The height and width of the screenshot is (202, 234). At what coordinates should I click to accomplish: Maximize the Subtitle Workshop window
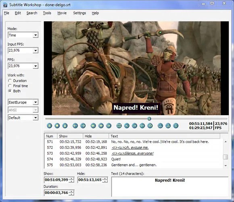pos(212,3)
